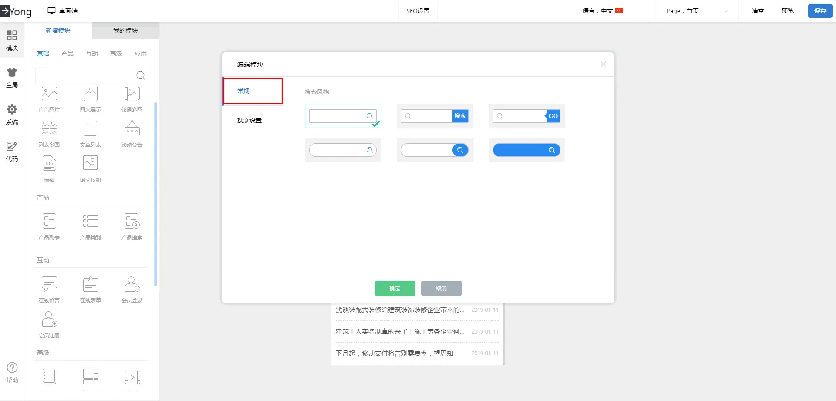Select the solid blue rounded search style

pyautogui.click(x=526, y=150)
